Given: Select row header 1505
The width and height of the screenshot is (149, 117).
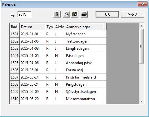Looking at the screenshot, I should point(15,63).
